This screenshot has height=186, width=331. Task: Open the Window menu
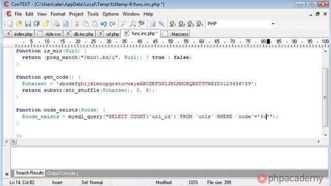point(131,14)
